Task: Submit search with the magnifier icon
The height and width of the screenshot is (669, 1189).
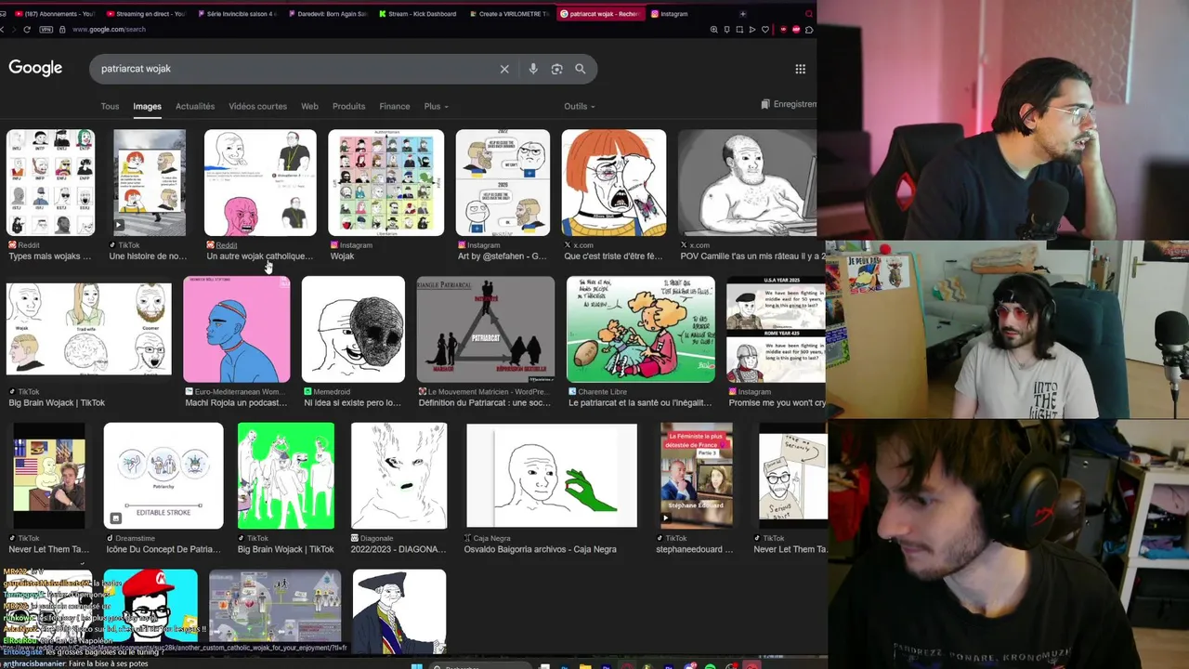Action: [x=581, y=69]
